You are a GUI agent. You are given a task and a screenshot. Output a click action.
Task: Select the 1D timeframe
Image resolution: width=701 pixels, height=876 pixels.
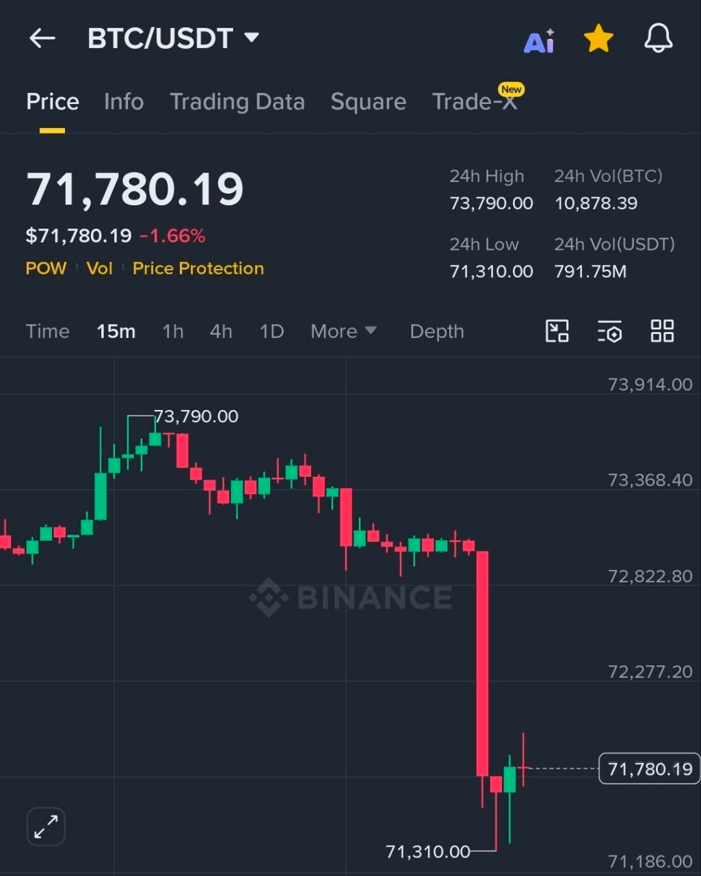click(272, 331)
